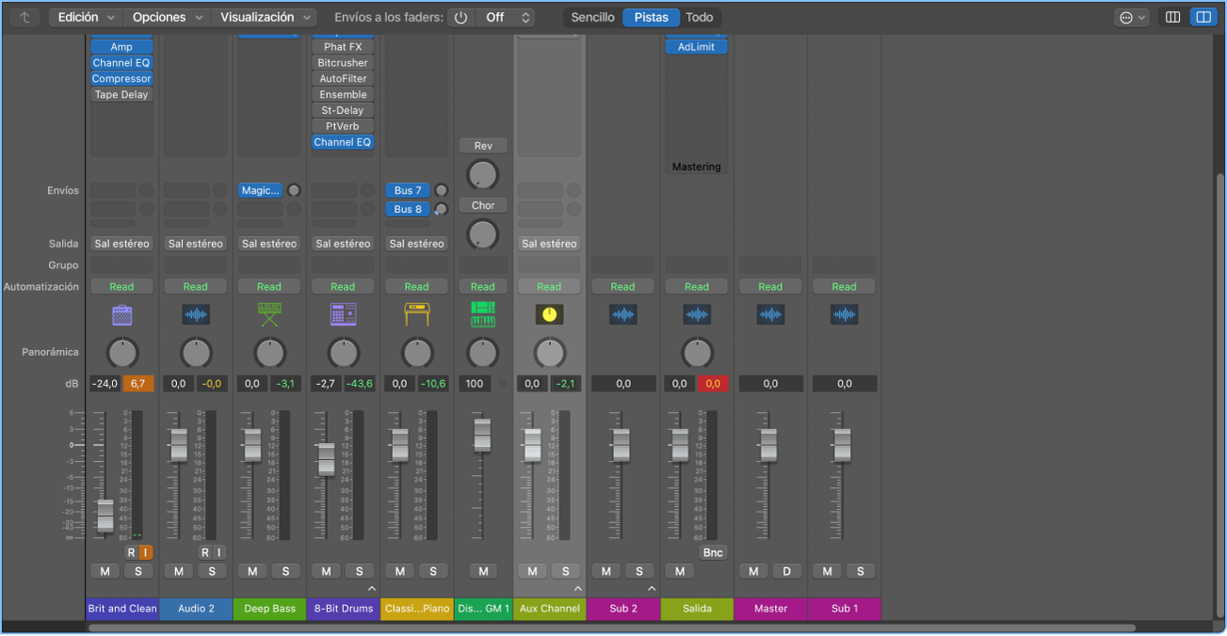Click the Compressor plugin on Brit and Clean
This screenshot has width=1227, height=636.
pos(121,79)
